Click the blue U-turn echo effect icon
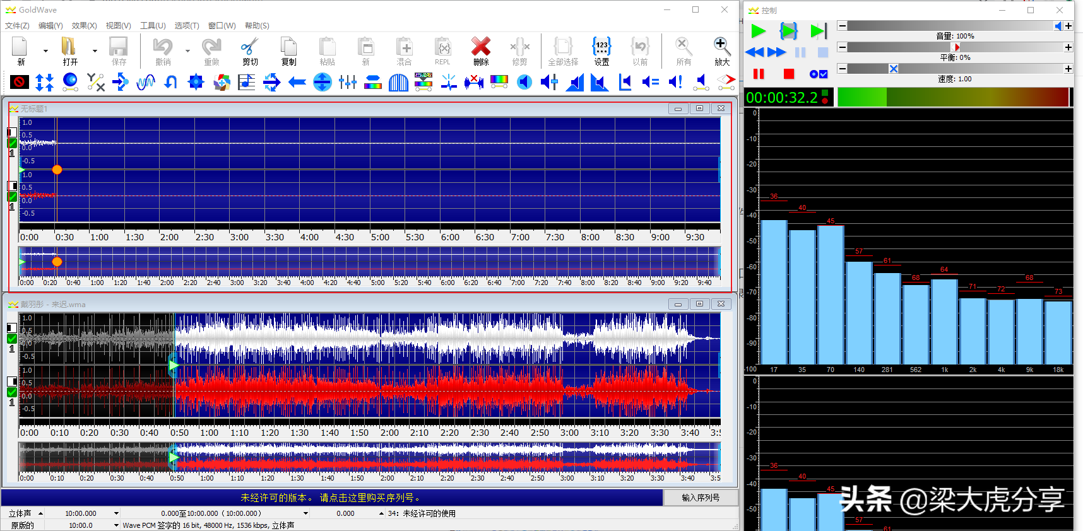The image size is (1083, 531). 171,82
